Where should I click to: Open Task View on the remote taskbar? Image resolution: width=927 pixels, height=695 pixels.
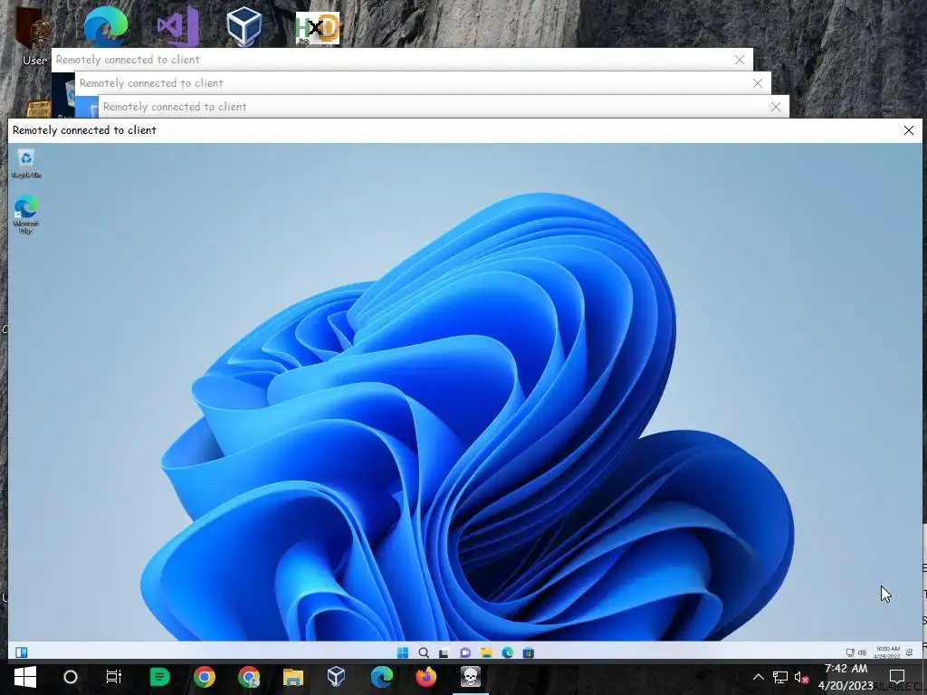click(x=444, y=652)
